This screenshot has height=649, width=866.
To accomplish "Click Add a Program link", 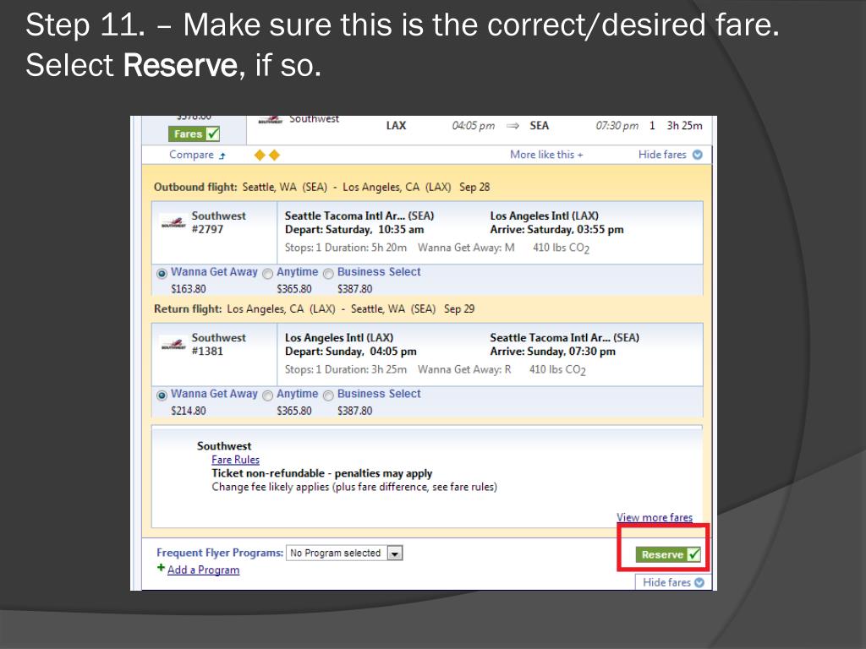I will tap(203, 570).
